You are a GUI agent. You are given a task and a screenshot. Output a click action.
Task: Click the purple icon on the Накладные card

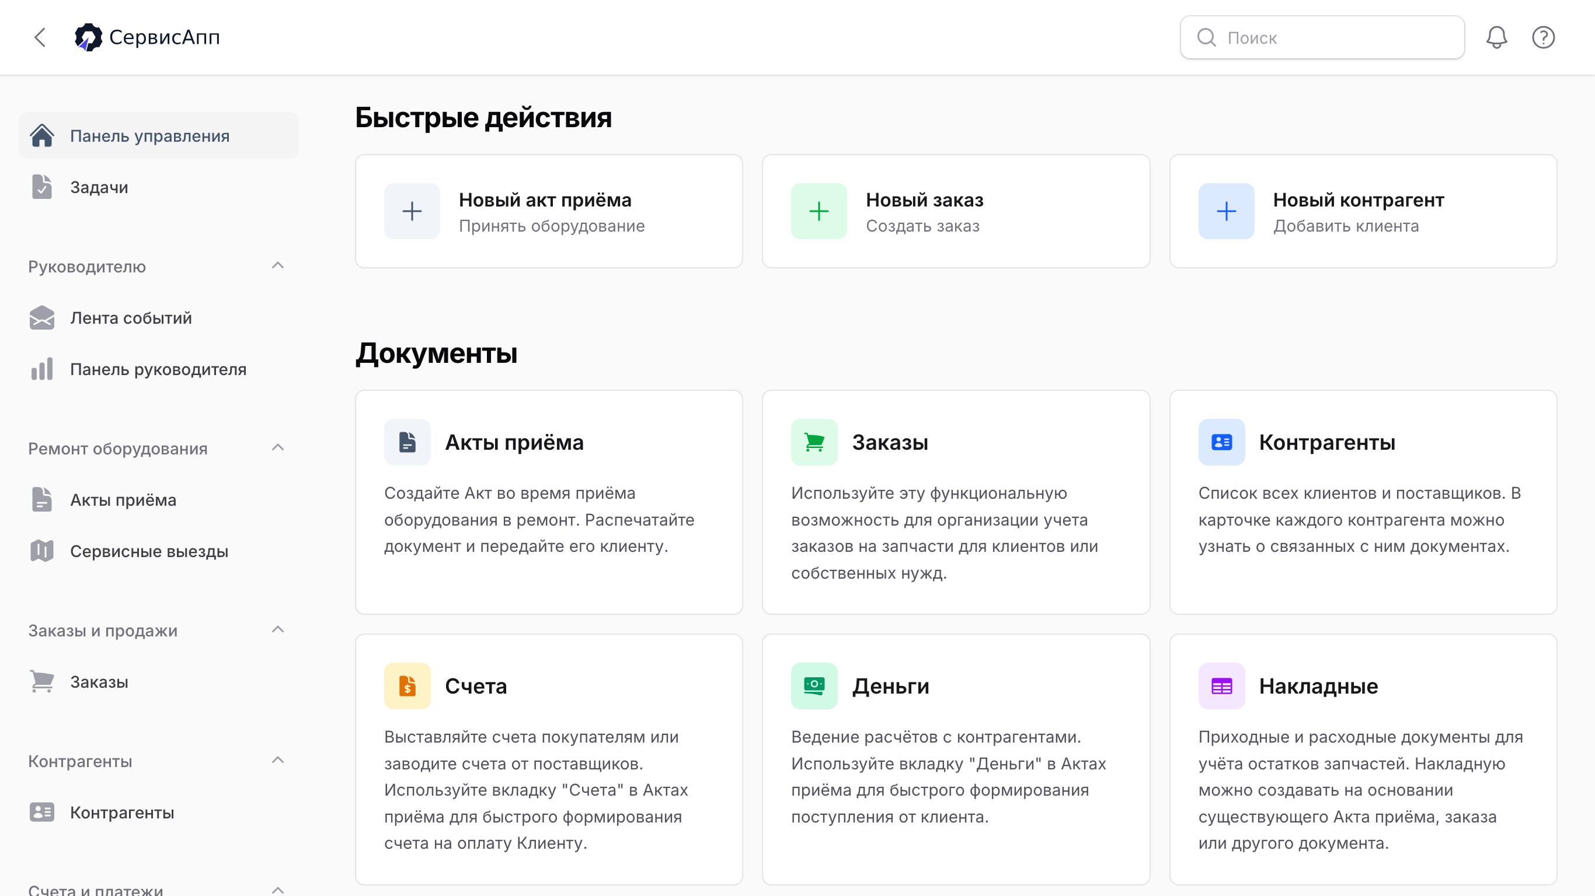click(1221, 685)
